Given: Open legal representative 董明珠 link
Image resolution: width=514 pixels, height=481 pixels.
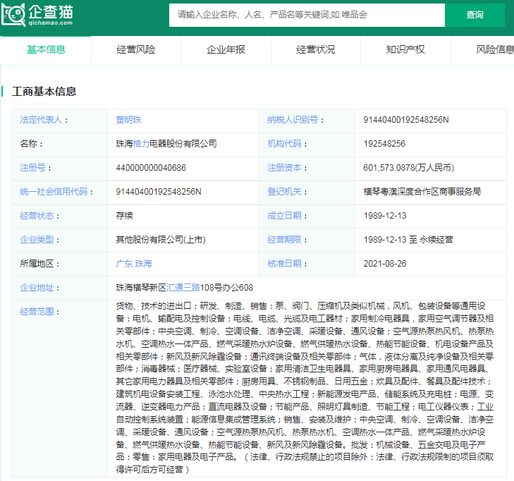Looking at the screenshot, I should pos(128,120).
